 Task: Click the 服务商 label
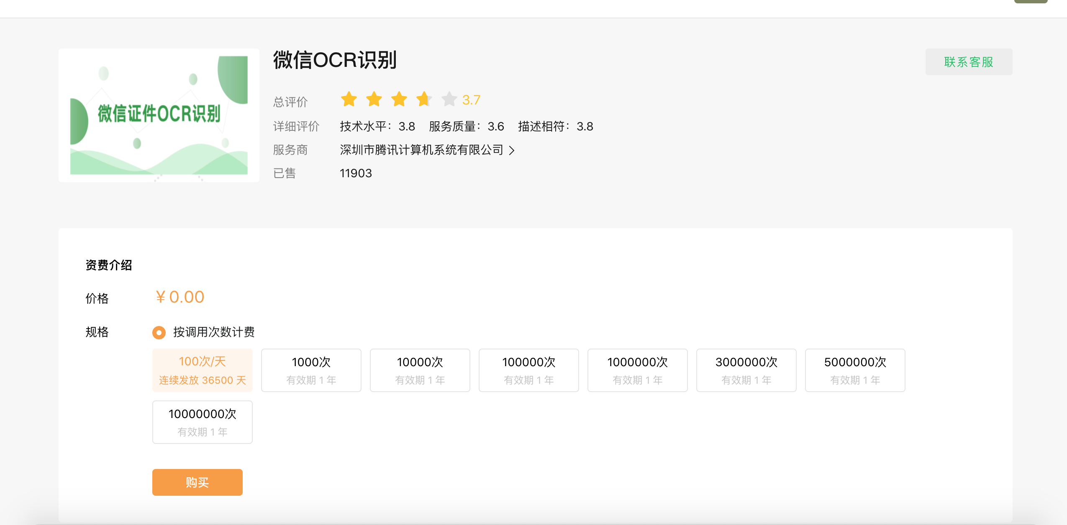pos(290,150)
